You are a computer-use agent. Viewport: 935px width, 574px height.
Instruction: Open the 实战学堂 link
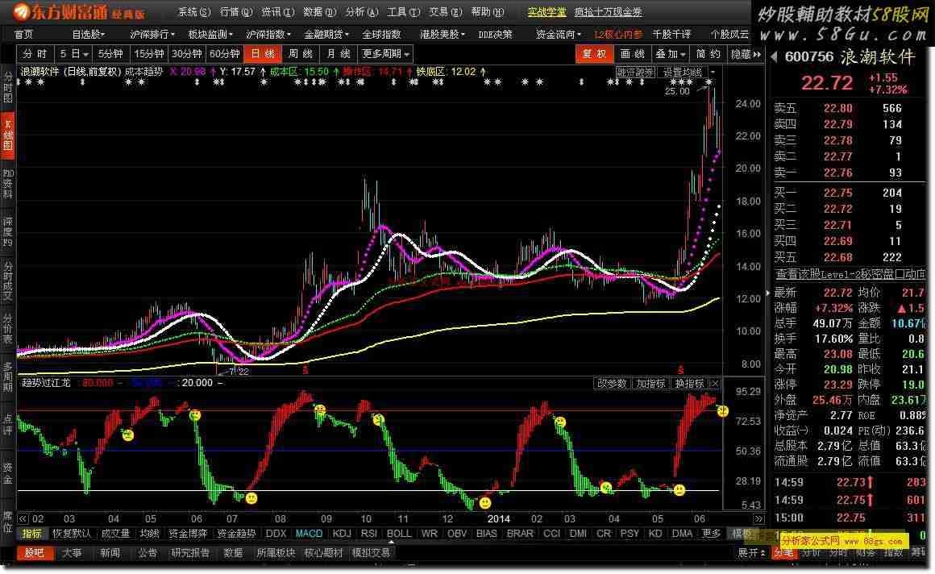click(x=546, y=12)
